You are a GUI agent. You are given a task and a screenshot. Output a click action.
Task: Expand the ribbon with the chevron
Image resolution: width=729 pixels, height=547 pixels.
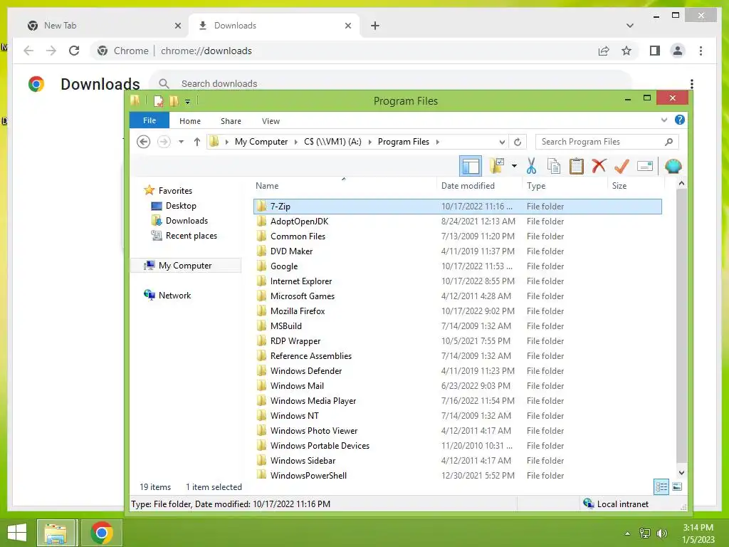click(664, 120)
